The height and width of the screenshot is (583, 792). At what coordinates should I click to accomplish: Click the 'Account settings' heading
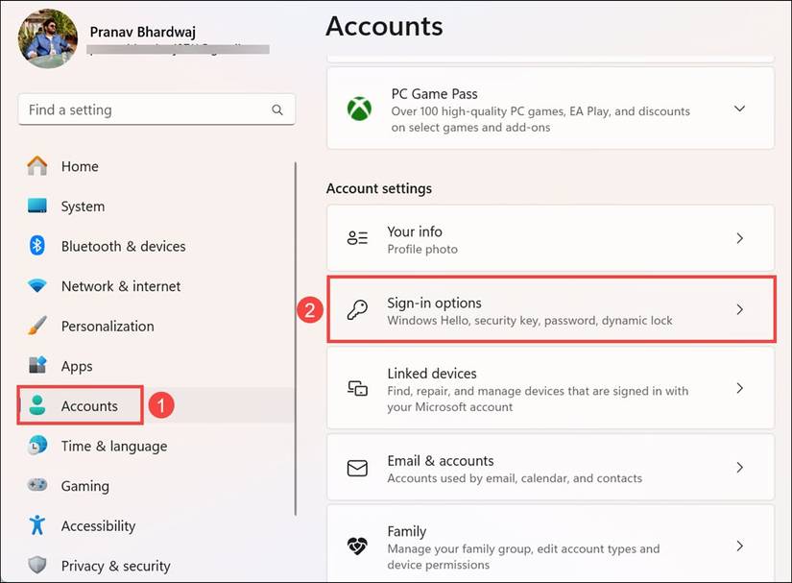pyautogui.click(x=379, y=188)
